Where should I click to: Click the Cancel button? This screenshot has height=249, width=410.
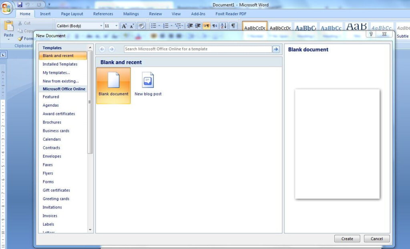pos(377,239)
